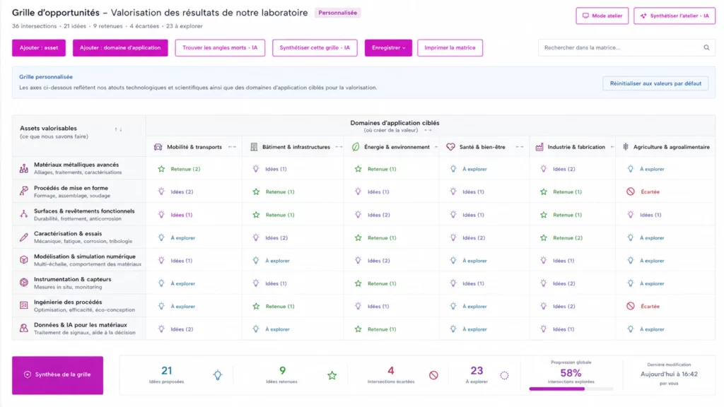Open the Enregistrer dropdown

point(388,47)
